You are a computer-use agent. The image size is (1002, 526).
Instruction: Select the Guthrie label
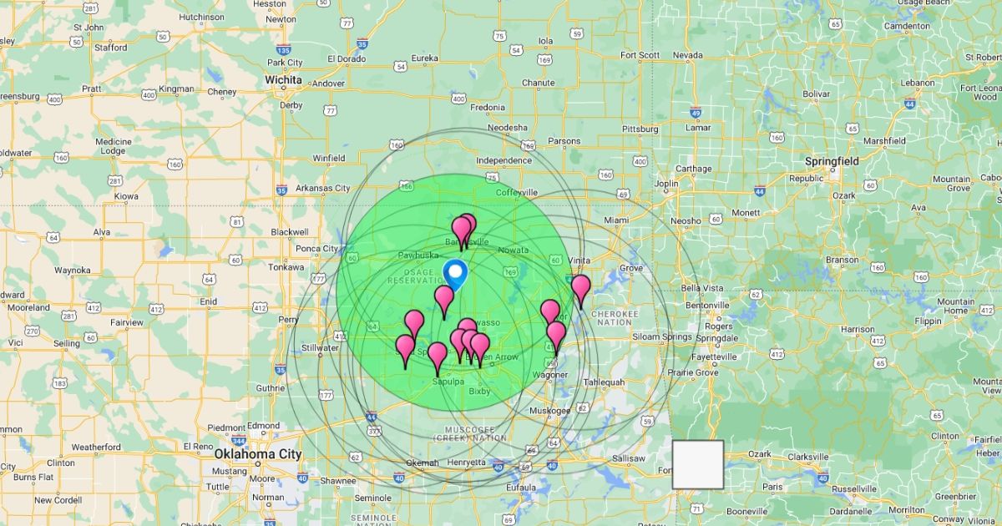(x=271, y=387)
